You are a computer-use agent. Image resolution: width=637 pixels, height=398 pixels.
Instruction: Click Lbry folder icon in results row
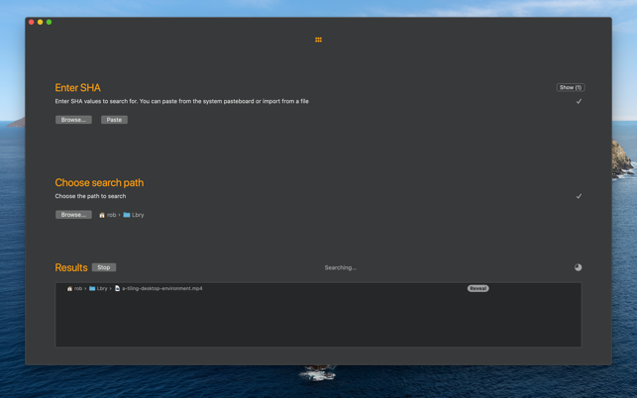pyautogui.click(x=92, y=288)
